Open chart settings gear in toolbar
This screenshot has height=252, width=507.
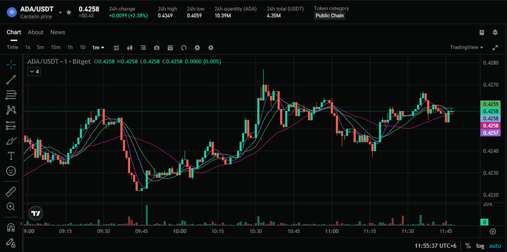[x=211, y=48]
